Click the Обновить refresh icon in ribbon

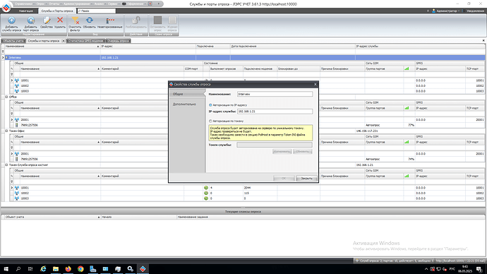90,20
